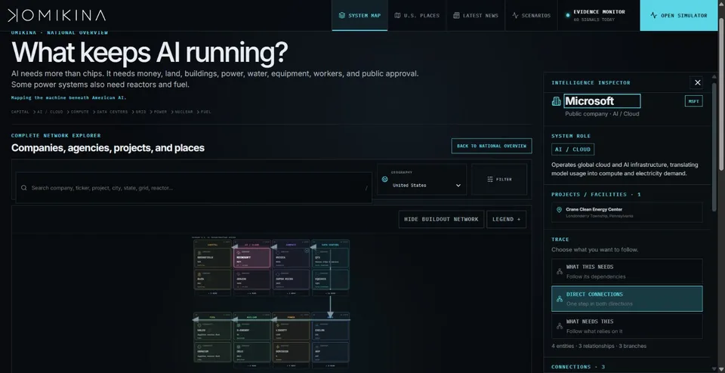Open the Evidence Monitor signals
The width and height of the screenshot is (725, 373).
(599, 15)
